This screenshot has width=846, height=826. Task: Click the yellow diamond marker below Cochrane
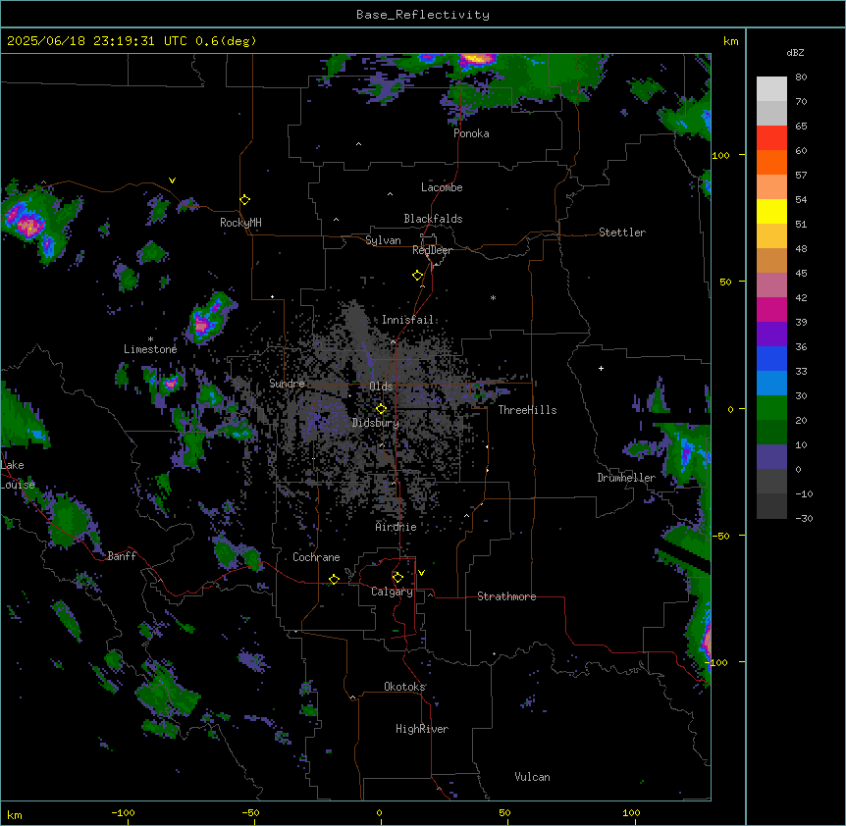tap(334, 579)
